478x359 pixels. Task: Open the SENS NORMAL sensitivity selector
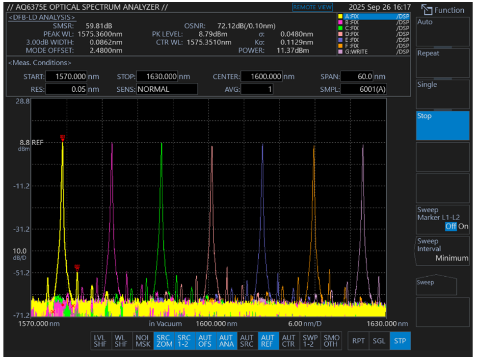[x=167, y=89]
